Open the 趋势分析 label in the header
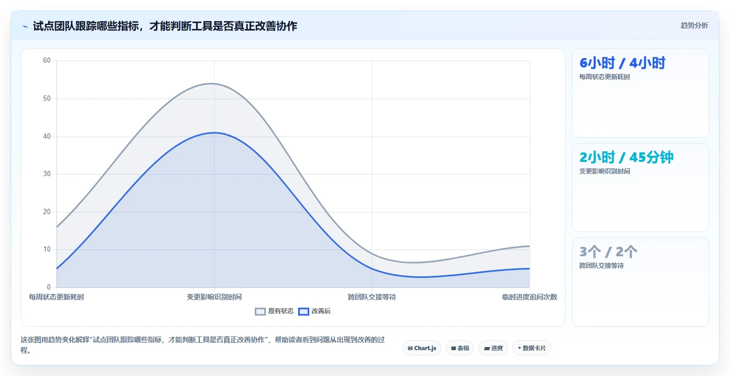Image resolution: width=730 pixels, height=376 pixels. click(x=694, y=25)
